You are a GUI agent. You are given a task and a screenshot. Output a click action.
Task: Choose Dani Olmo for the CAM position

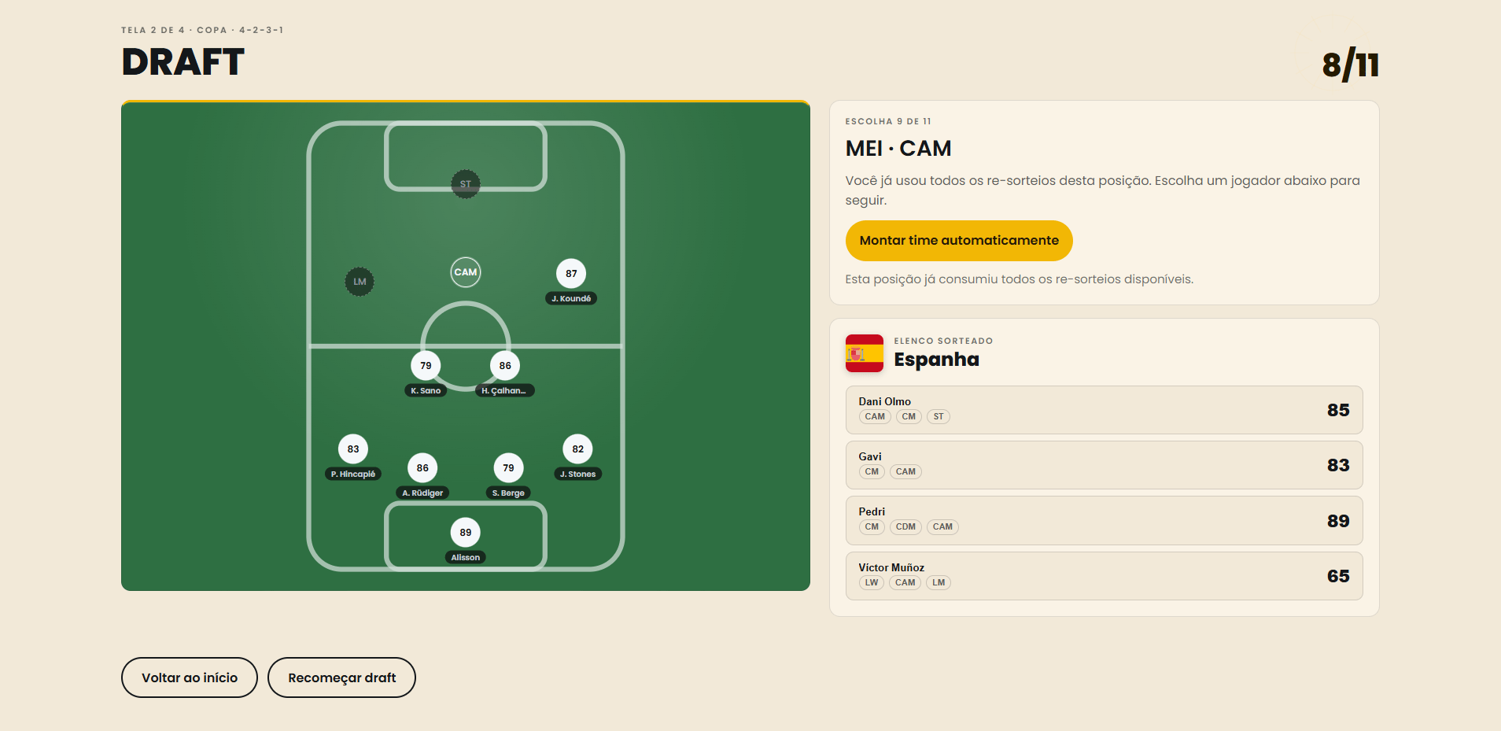[1105, 410]
